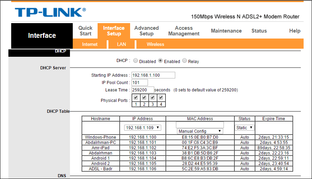312x179 pixels.
Task: Click the MAC Address column header
Action: [200, 119]
